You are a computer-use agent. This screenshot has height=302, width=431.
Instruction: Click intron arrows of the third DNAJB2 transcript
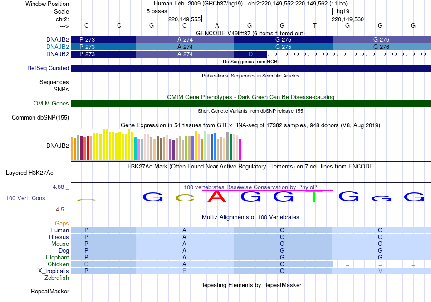click(x=348, y=54)
